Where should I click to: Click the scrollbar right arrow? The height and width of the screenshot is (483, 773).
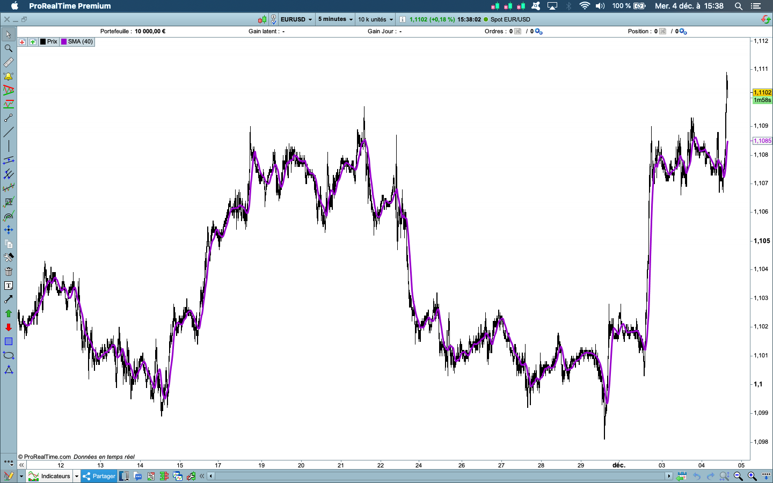[x=669, y=476]
